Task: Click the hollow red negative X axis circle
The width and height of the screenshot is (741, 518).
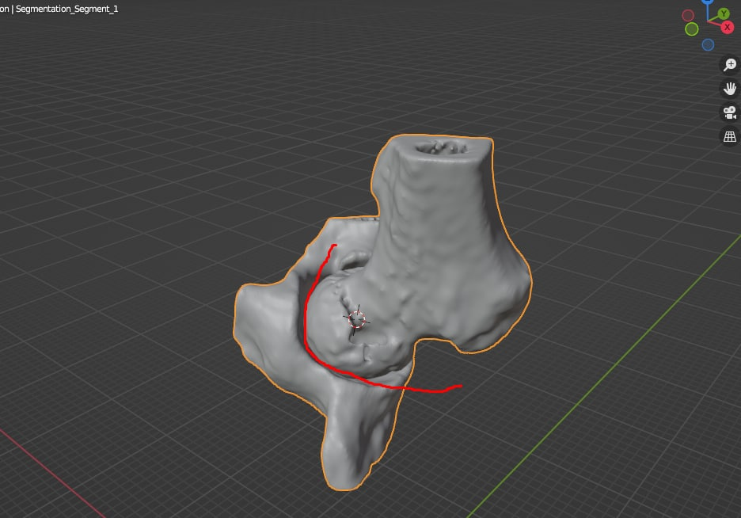Action: click(x=688, y=16)
